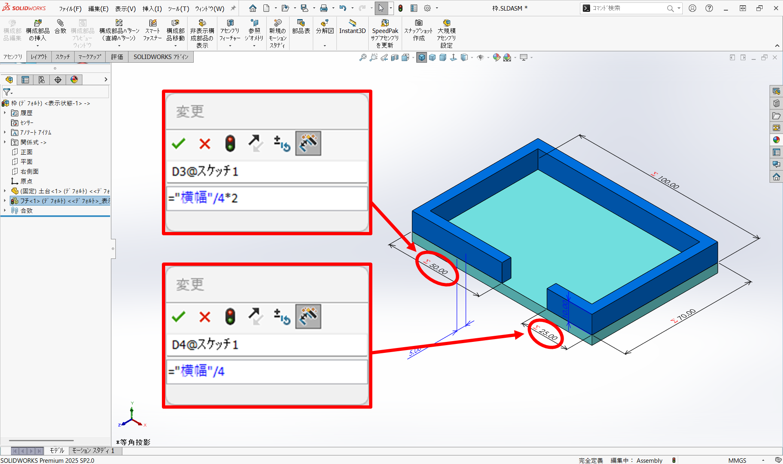Click the home icon in the top toolbar
This screenshot has height=464, width=783.
pos(253,8)
